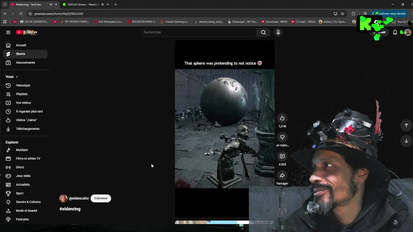Open Savoirs & Cultures
Viewport: 413px width, 232px height.
(x=25, y=202)
